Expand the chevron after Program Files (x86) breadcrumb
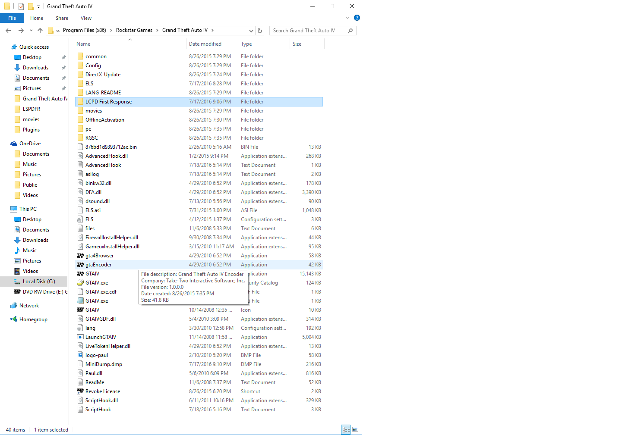 pos(111,31)
